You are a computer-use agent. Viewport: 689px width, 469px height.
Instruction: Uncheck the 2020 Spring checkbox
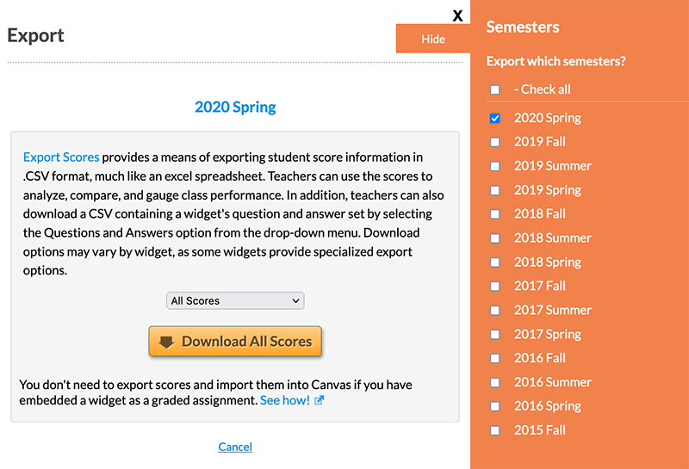click(494, 118)
